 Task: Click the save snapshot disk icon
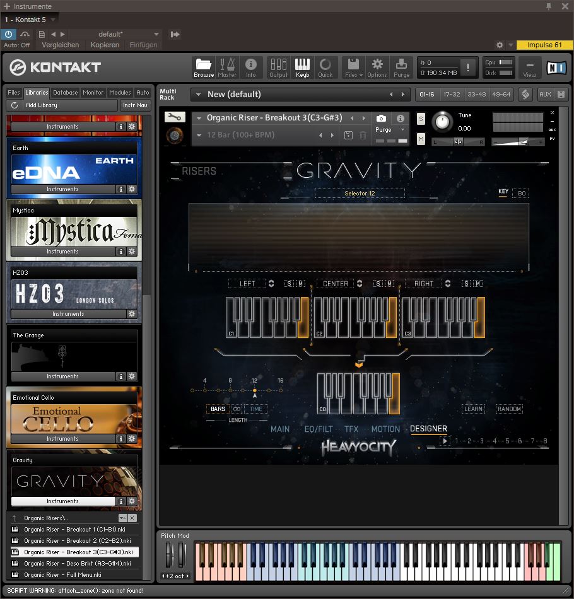click(x=348, y=135)
